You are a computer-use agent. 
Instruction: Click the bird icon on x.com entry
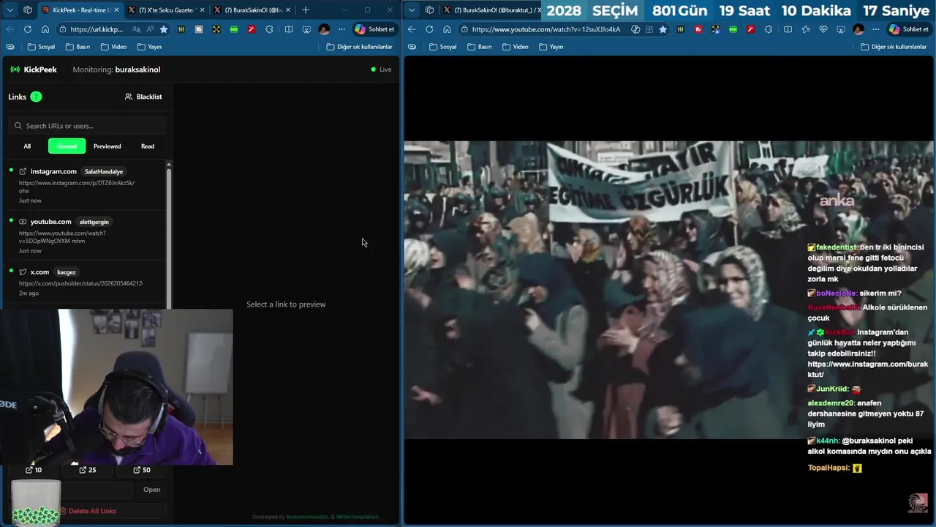[x=23, y=272]
